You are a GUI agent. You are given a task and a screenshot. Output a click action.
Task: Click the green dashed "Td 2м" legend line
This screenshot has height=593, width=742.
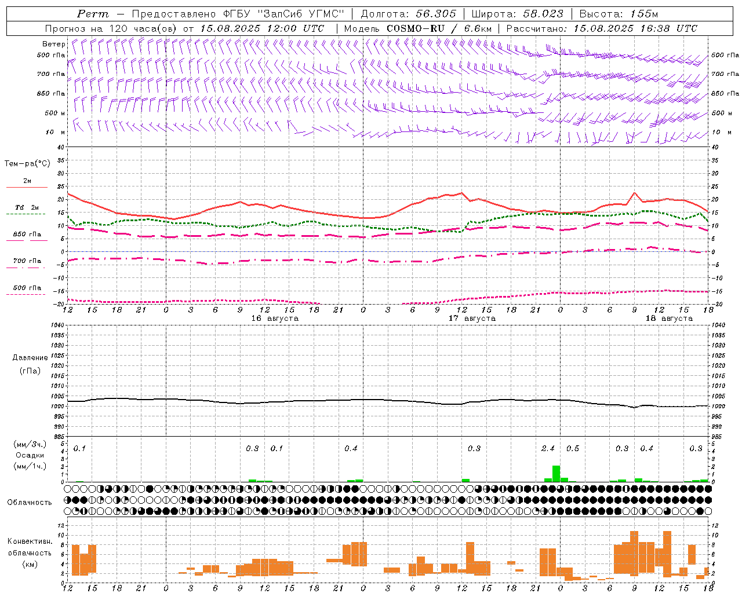(x=26, y=214)
